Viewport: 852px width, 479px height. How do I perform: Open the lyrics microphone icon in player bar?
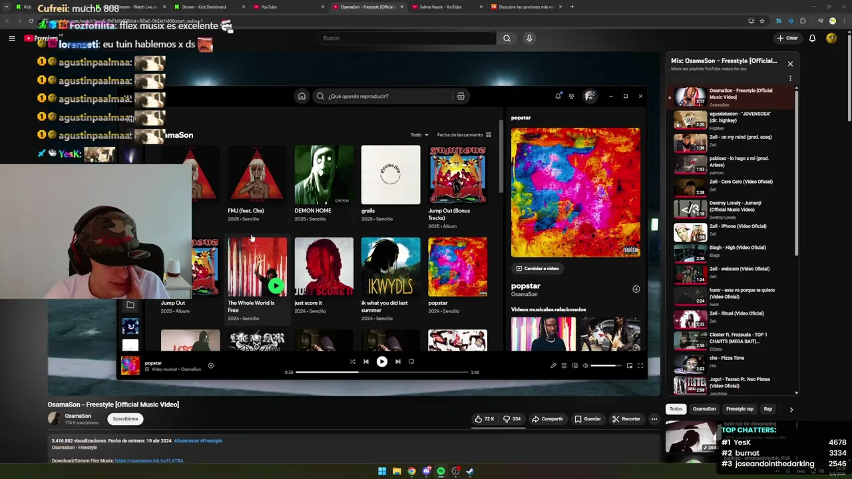point(553,365)
